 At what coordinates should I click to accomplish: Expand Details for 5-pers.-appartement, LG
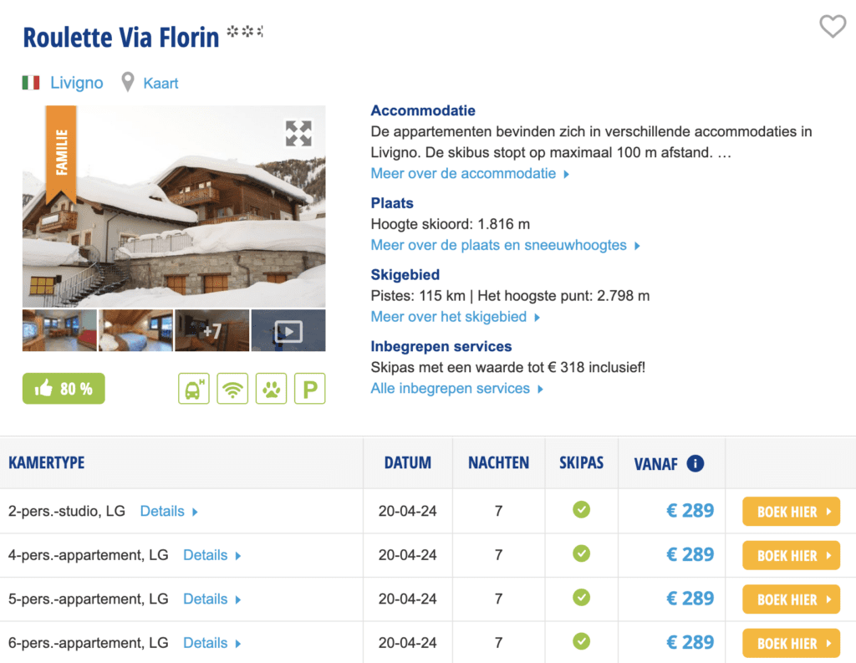[x=211, y=599]
